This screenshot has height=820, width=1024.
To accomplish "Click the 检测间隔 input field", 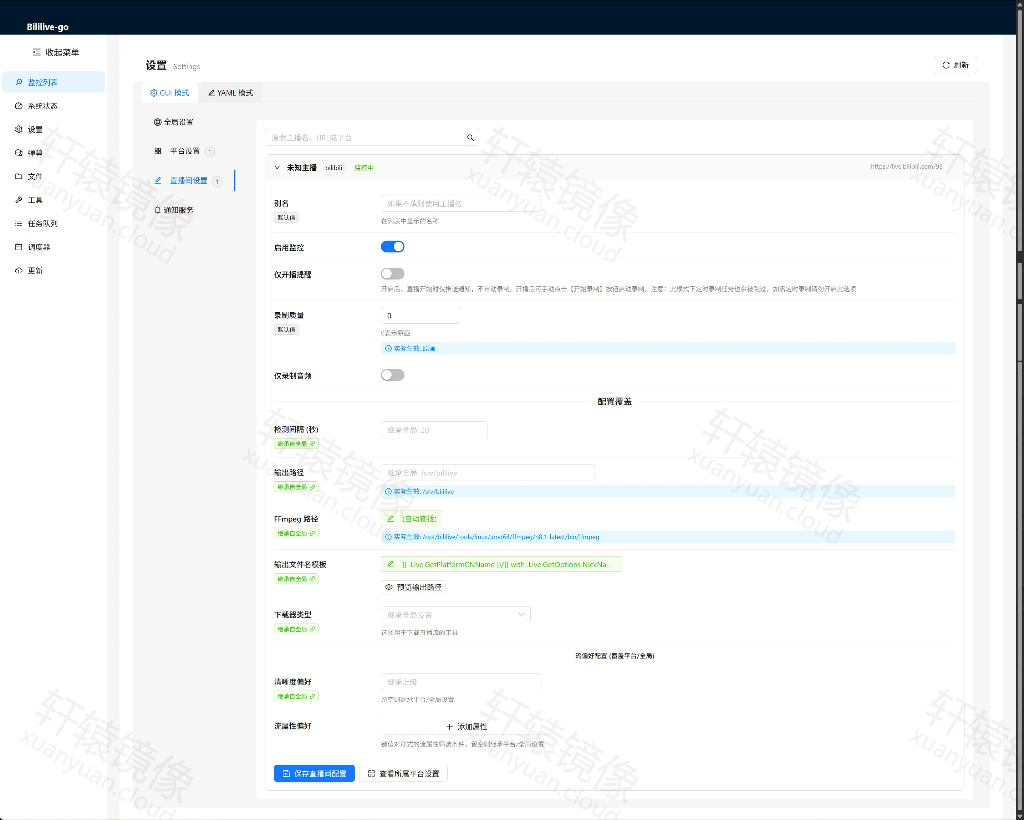I will [434, 430].
